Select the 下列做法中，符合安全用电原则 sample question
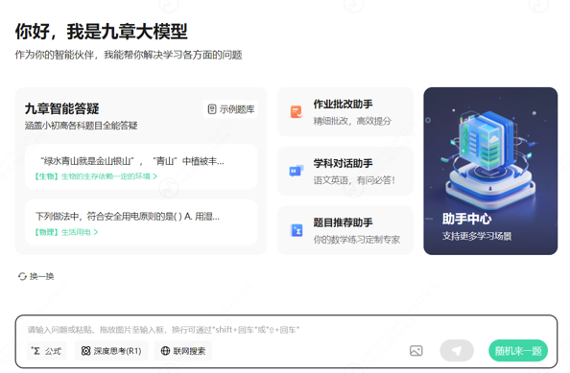The image size is (570, 373). coord(141,222)
